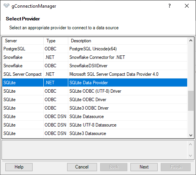Select SQLite UTF-8 Datasource row
Image resolution: width=196 pixels, height=175 pixels.
tap(95, 125)
